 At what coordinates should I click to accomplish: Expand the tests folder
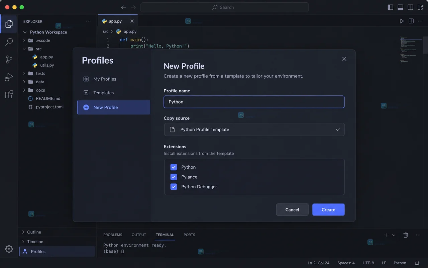[24, 74]
